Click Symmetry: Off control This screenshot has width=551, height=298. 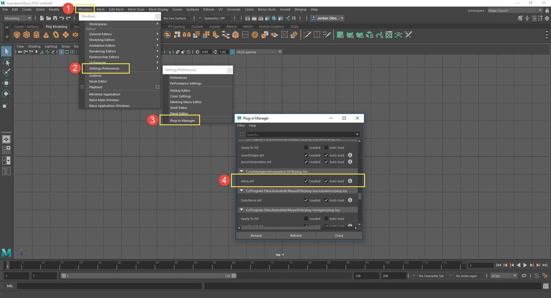click(213, 18)
